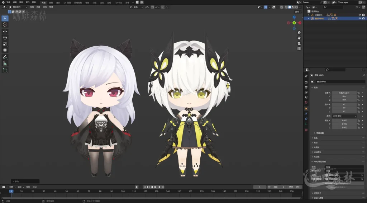Select the Add Cube tool
The image size is (367, 203).
click(5, 70)
